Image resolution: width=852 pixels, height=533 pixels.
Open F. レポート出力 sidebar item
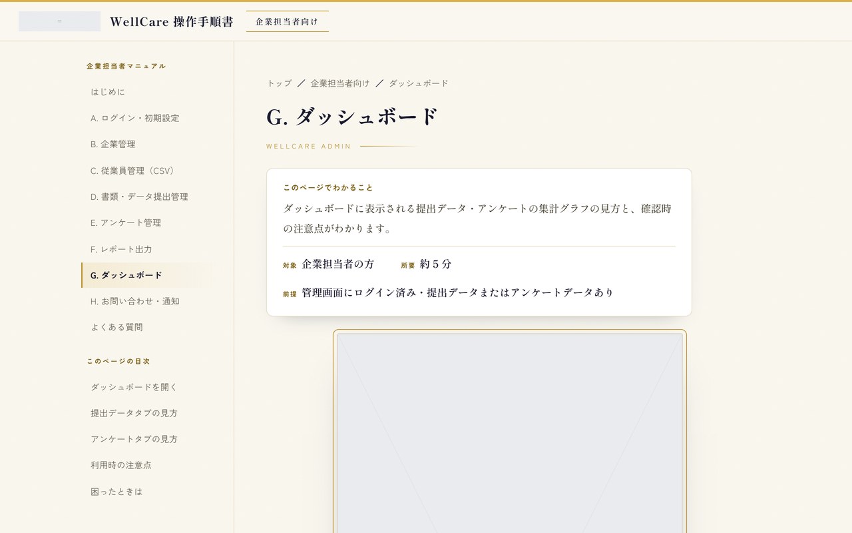(x=147, y=249)
